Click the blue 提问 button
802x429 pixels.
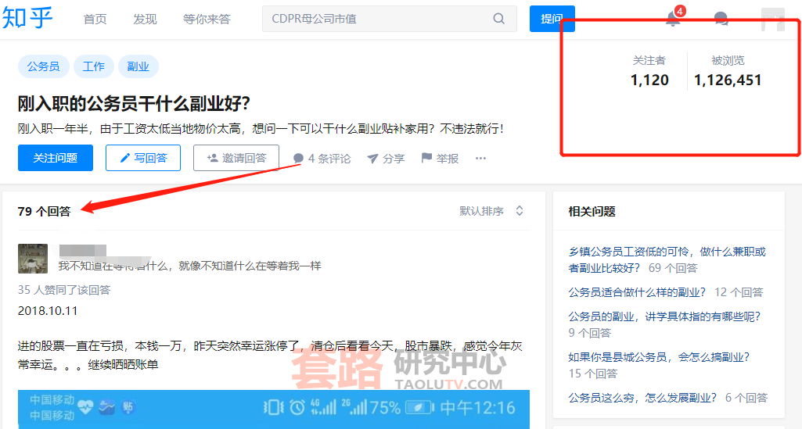pos(552,19)
